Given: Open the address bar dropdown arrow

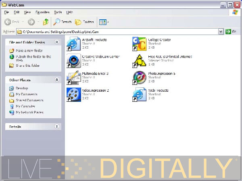Looking at the screenshot, I should (x=221, y=31).
